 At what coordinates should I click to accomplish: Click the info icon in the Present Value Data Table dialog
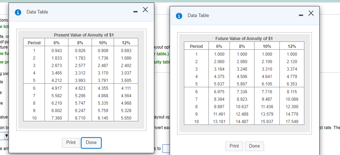pyautogui.click(x=18, y=12)
